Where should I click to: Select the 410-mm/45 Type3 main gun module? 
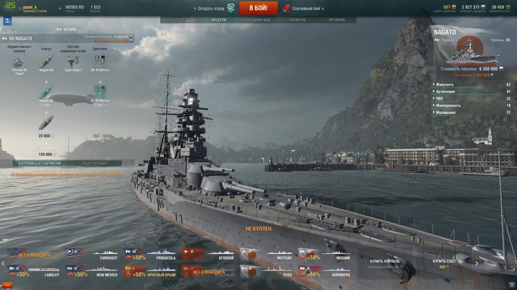click(x=19, y=61)
